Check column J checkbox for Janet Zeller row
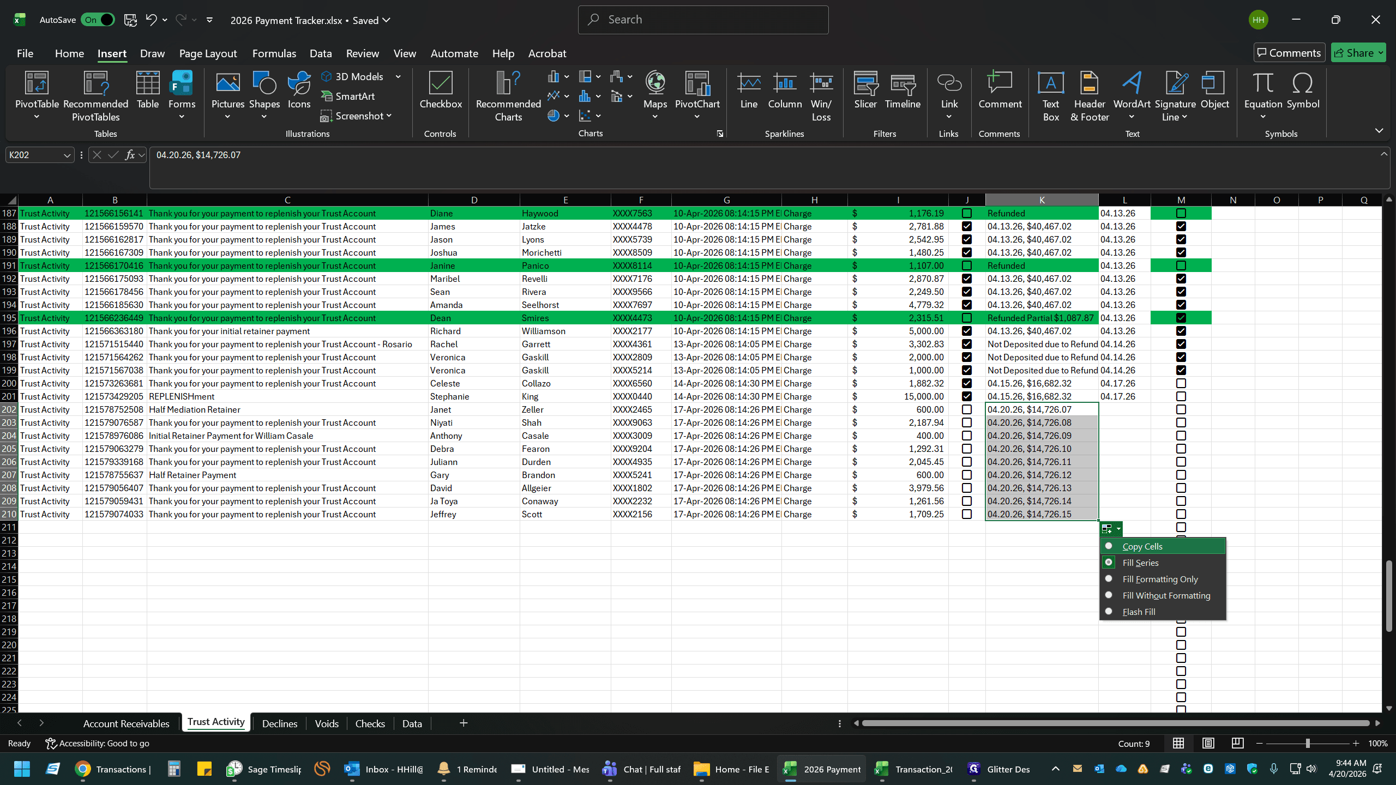The image size is (1396, 785). pos(967,409)
